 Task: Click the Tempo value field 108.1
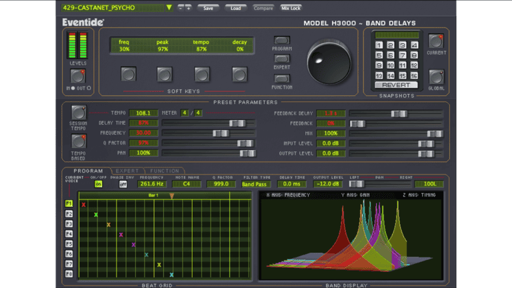pyautogui.click(x=143, y=113)
